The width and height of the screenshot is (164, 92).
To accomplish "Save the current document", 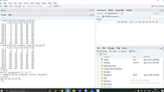I will [16, 6].
